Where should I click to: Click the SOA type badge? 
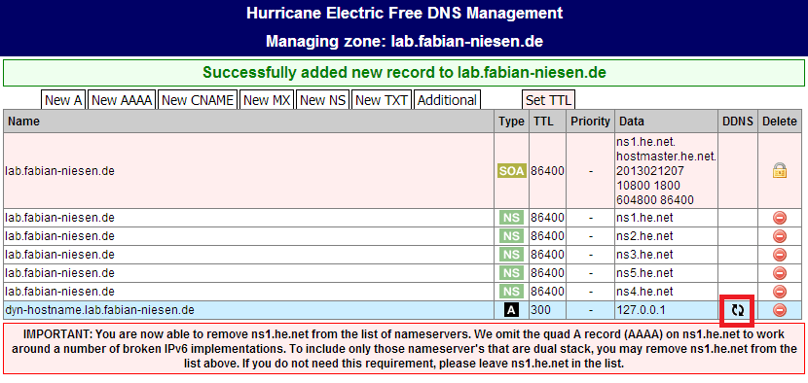pyautogui.click(x=511, y=171)
